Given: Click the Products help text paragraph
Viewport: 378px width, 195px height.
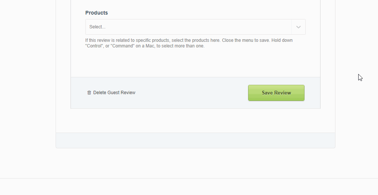Looking at the screenshot, I should [x=188, y=43].
